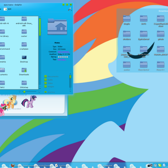Toggle the Images filter checkbox
Image resolution: width=168 pixels, height=168 pixels.
point(45,87)
